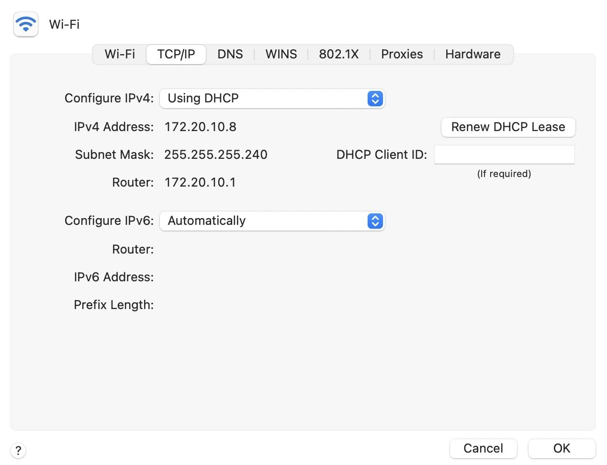Click the "(If required)" hint text
The image size is (607, 465).
504,174
